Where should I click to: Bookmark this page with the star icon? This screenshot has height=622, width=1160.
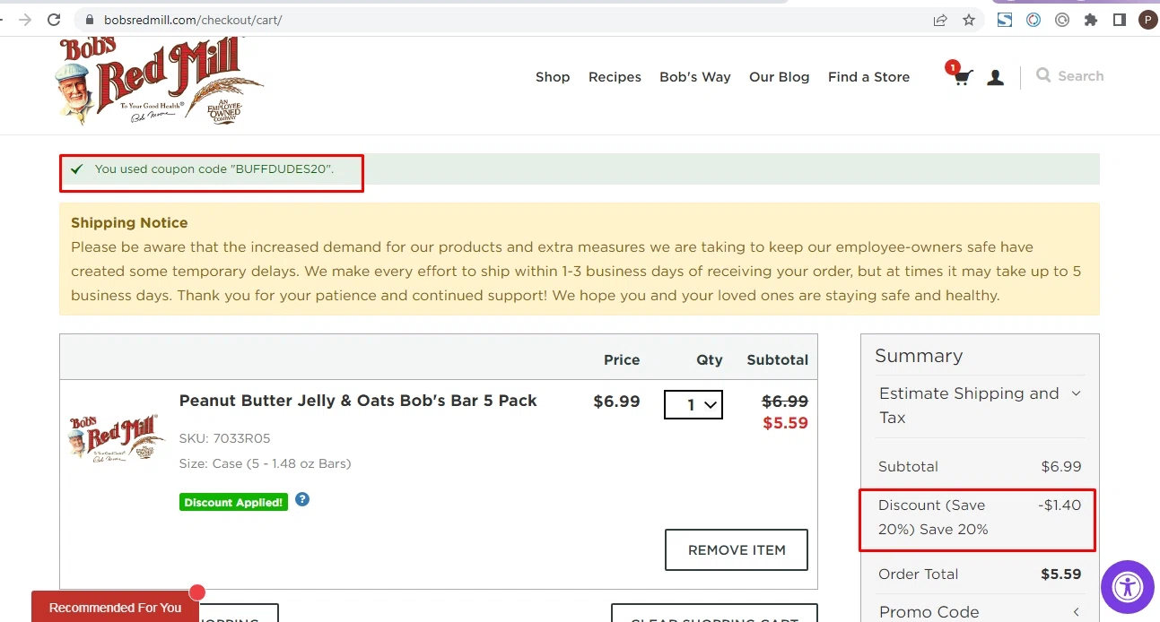[x=969, y=20]
